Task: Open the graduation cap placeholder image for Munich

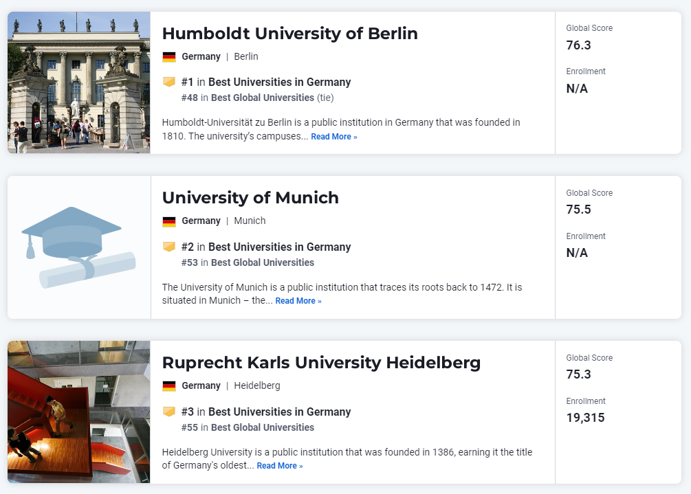Action: (79, 247)
